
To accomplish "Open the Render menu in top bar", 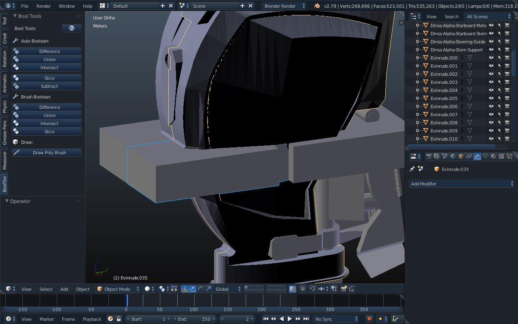I will 44,6.
